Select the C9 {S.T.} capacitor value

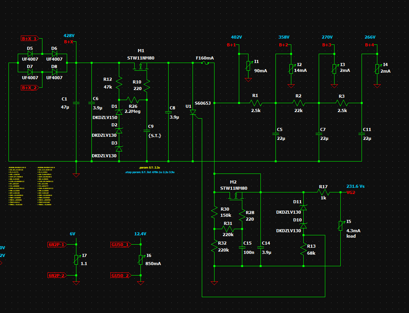point(154,136)
